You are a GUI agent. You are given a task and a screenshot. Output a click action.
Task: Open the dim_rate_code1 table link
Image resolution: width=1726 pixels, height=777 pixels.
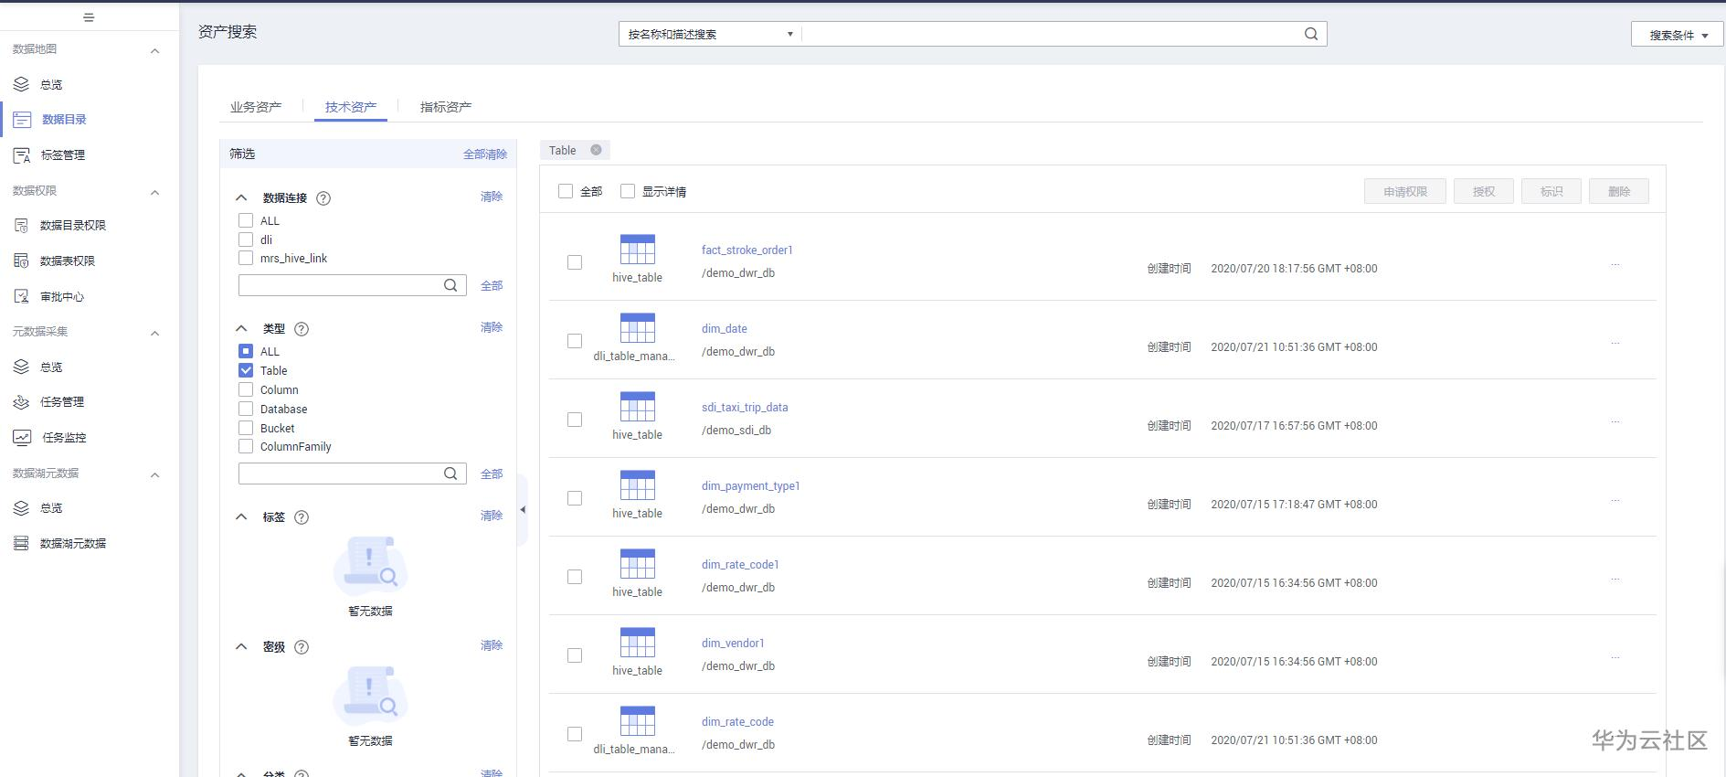[x=740, y=564]
